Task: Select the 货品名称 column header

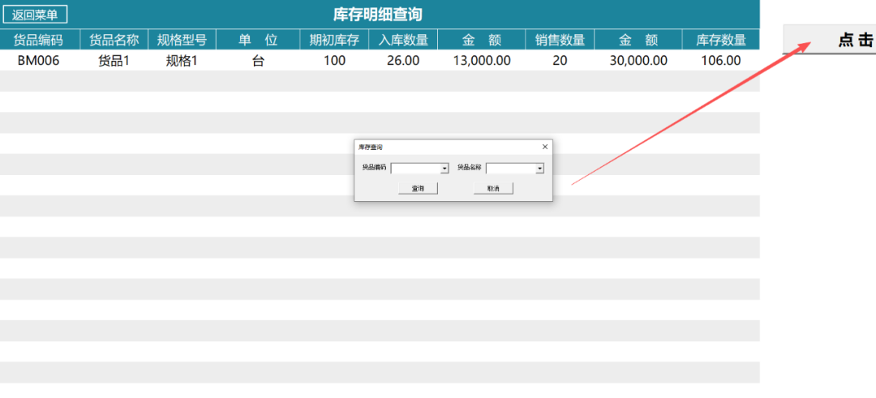Action: tap(114, 40)
